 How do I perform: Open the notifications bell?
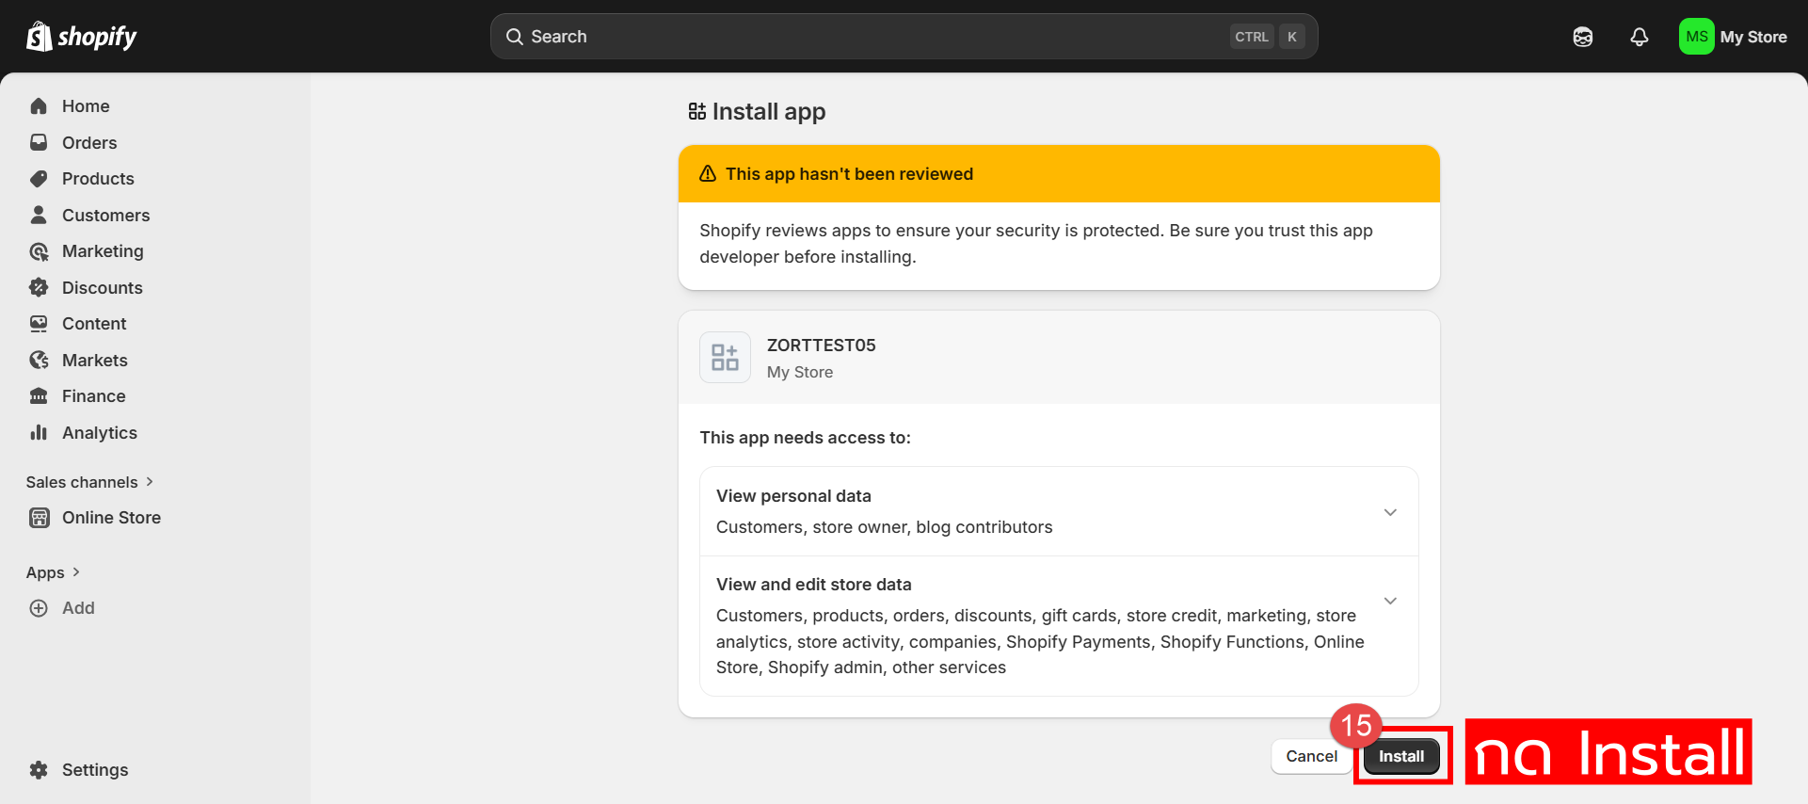(x=1639, y=37)
